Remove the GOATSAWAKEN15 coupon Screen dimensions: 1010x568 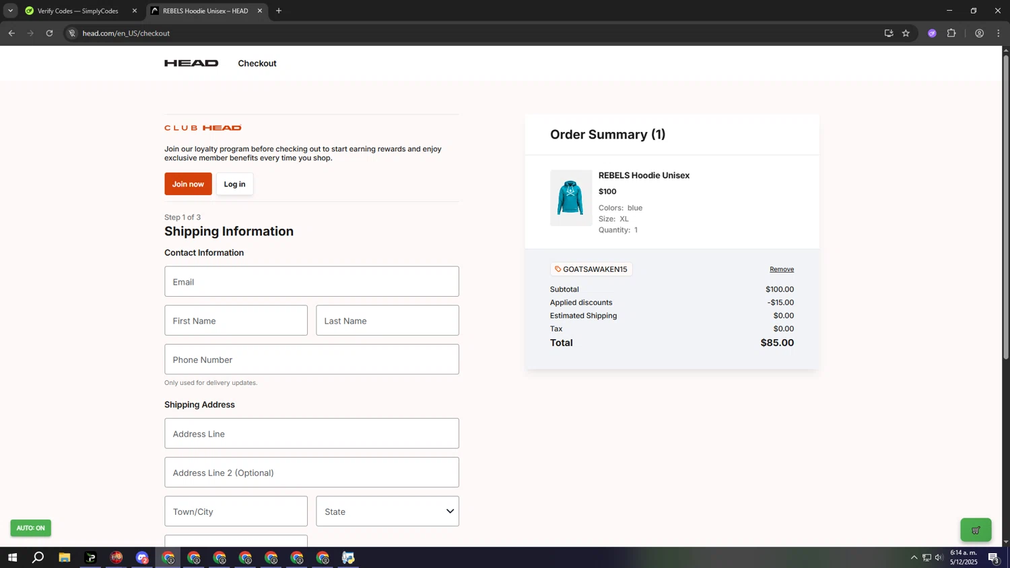pos(782,269)
